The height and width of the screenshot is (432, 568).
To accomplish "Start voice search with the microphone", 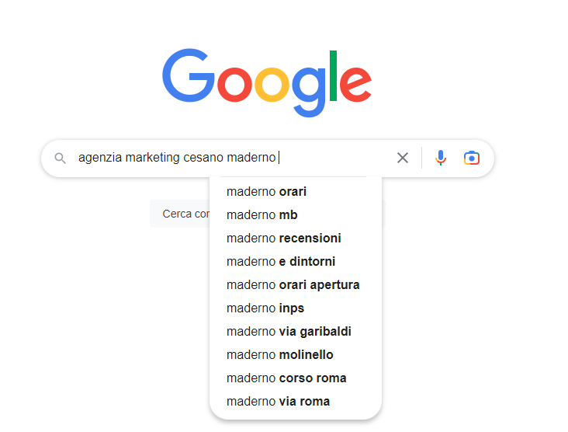I will (441, 159).
